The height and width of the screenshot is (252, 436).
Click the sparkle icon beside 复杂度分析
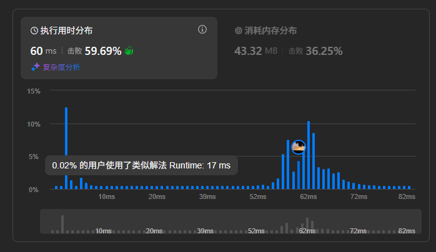[36, 67]
